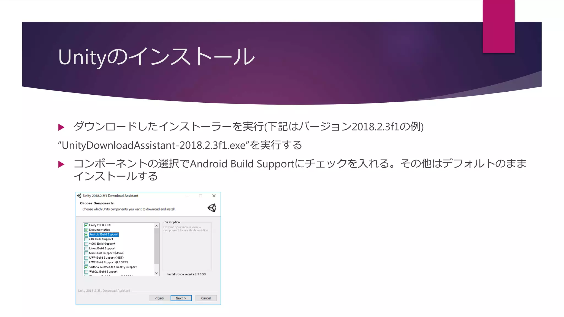Uncheck the Documentation component checkbox
The width and height of the screenshot is (564, 317).
(x=86, y=230)
